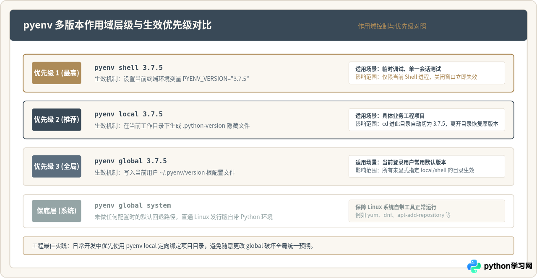Viewport: 537px width, 278px height.
Task: Click the .python-version hidden file description
Action: click(172, 126)
